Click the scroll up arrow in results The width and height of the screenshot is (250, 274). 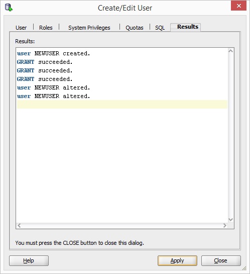coord(230,51)
